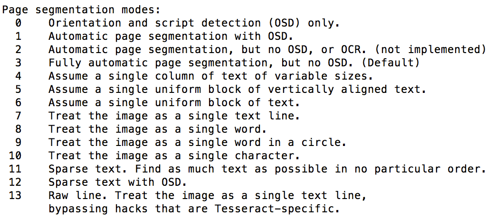The image size is (495, 218).
Task: Click mode number 0 in the list
Action: [x=18, y=23]
